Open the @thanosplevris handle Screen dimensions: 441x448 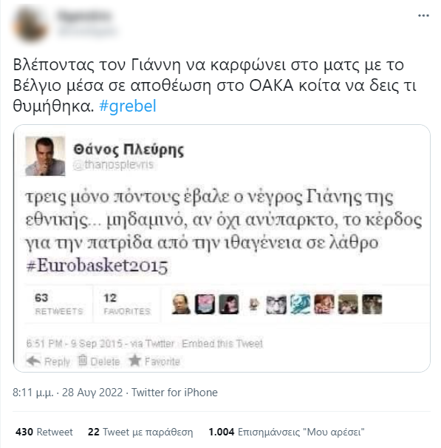[x=113, y=165]
